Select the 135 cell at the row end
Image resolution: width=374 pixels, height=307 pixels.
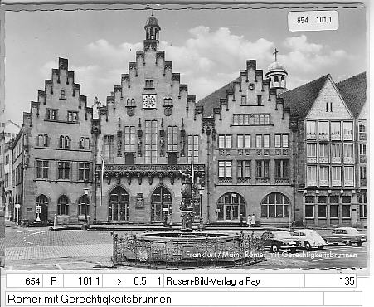330,281
